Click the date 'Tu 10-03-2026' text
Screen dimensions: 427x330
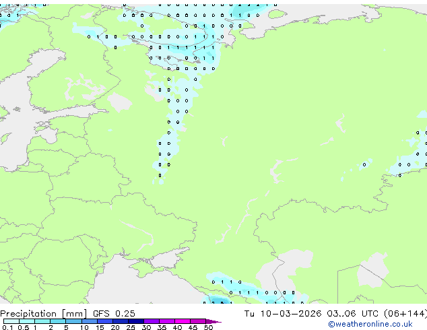[x=283, y=314]
